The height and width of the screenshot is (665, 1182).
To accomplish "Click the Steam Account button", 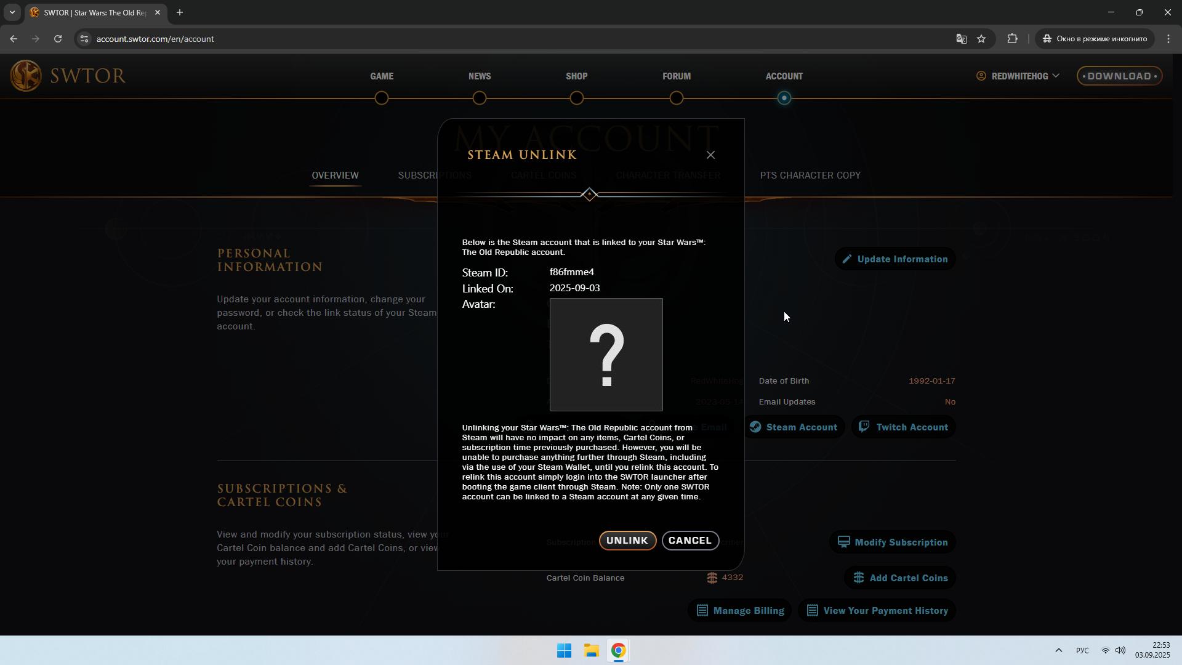I will click(x=794, y=427).
